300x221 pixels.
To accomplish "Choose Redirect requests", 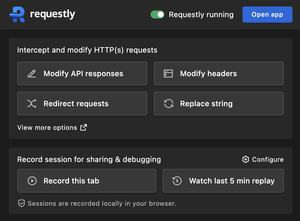I will point(82,104).
